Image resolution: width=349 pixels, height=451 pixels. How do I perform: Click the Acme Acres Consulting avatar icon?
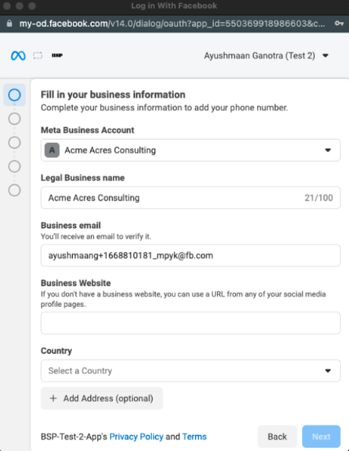(x=52, y=150)
